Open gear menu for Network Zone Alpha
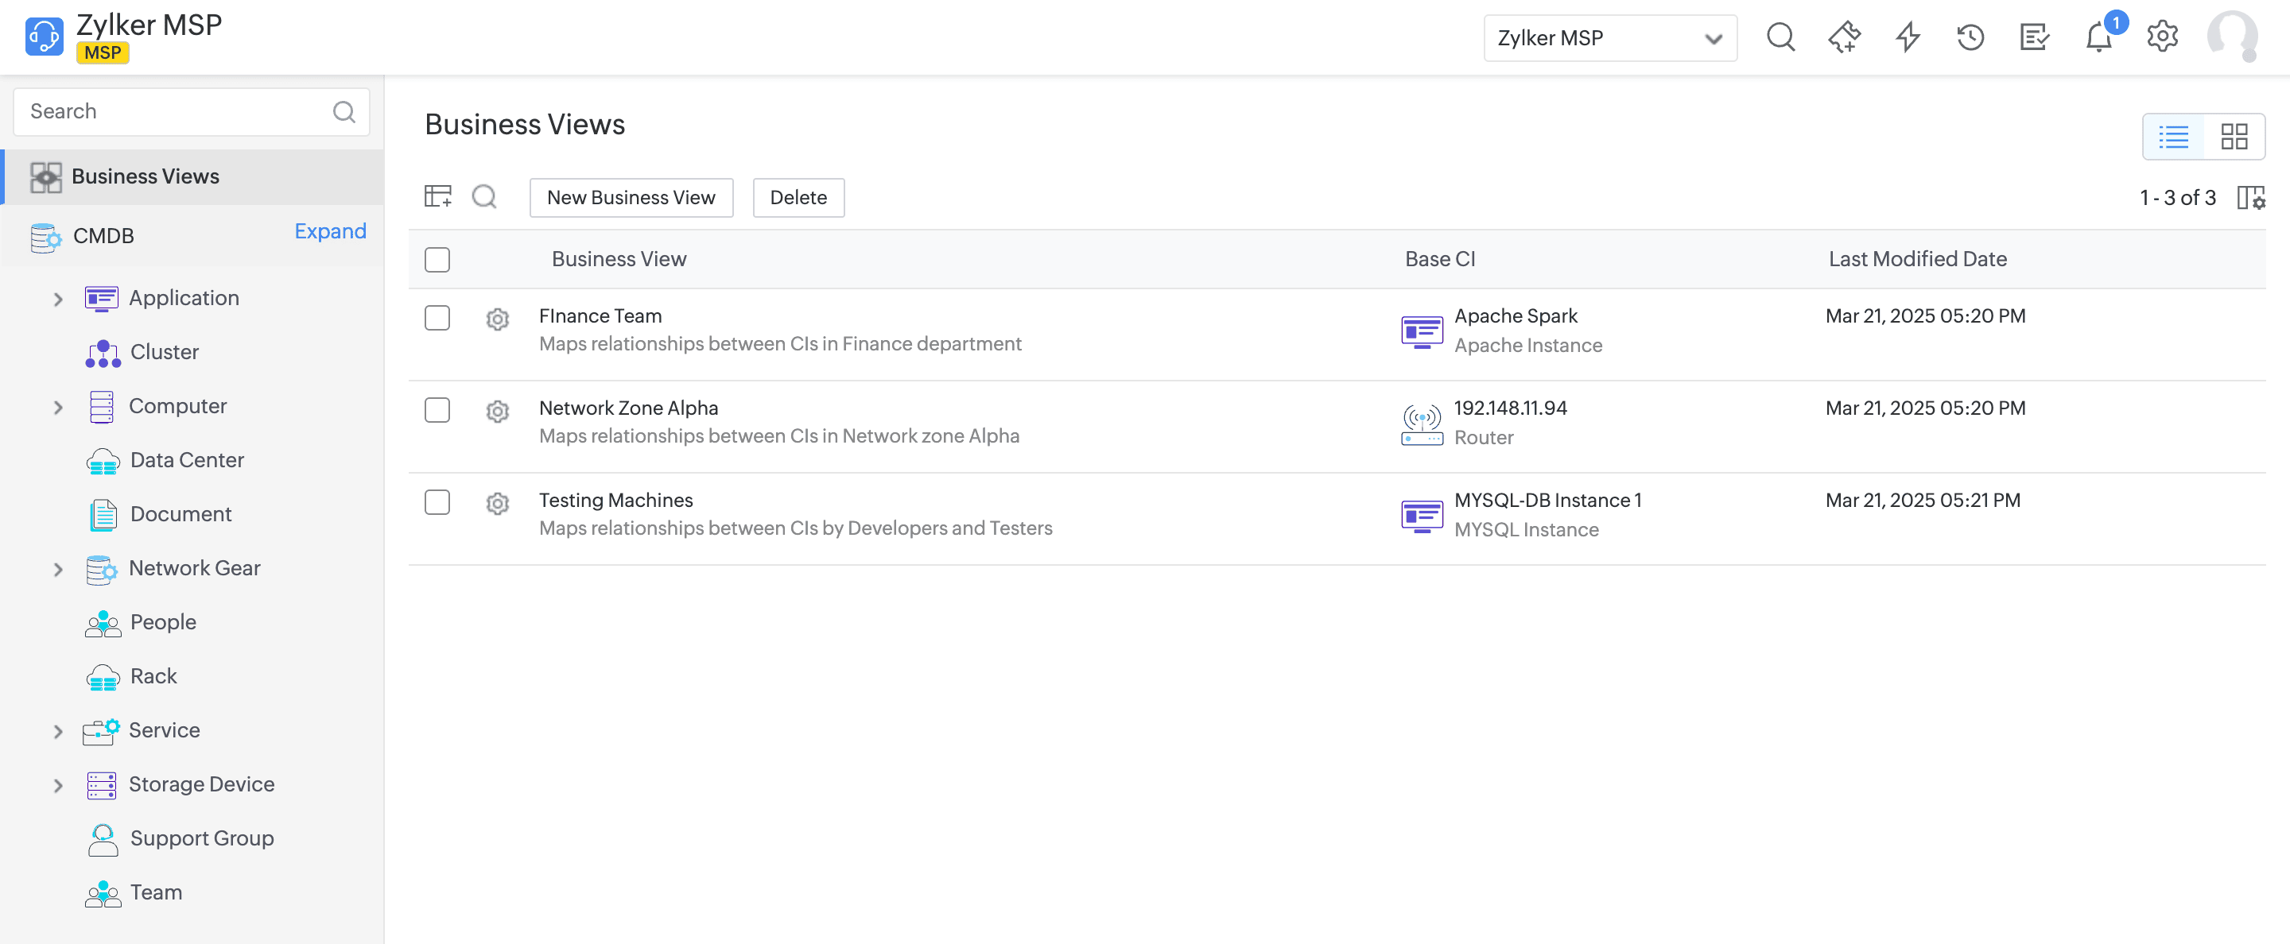This screenshot has height=944, width=2290. tap(497, 411)
